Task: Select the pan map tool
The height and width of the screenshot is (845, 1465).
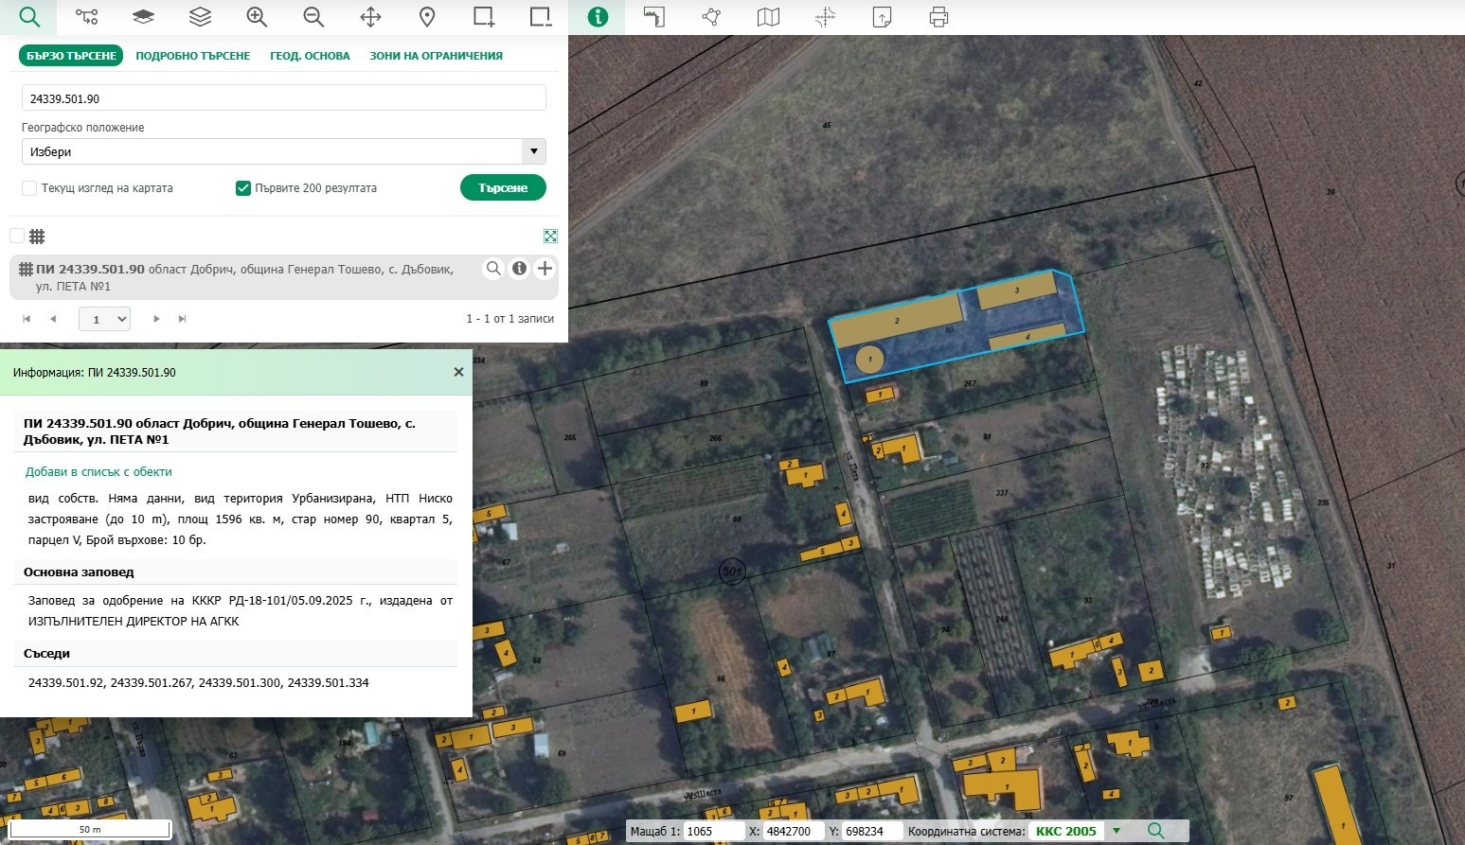Action: tap(370, 17)
